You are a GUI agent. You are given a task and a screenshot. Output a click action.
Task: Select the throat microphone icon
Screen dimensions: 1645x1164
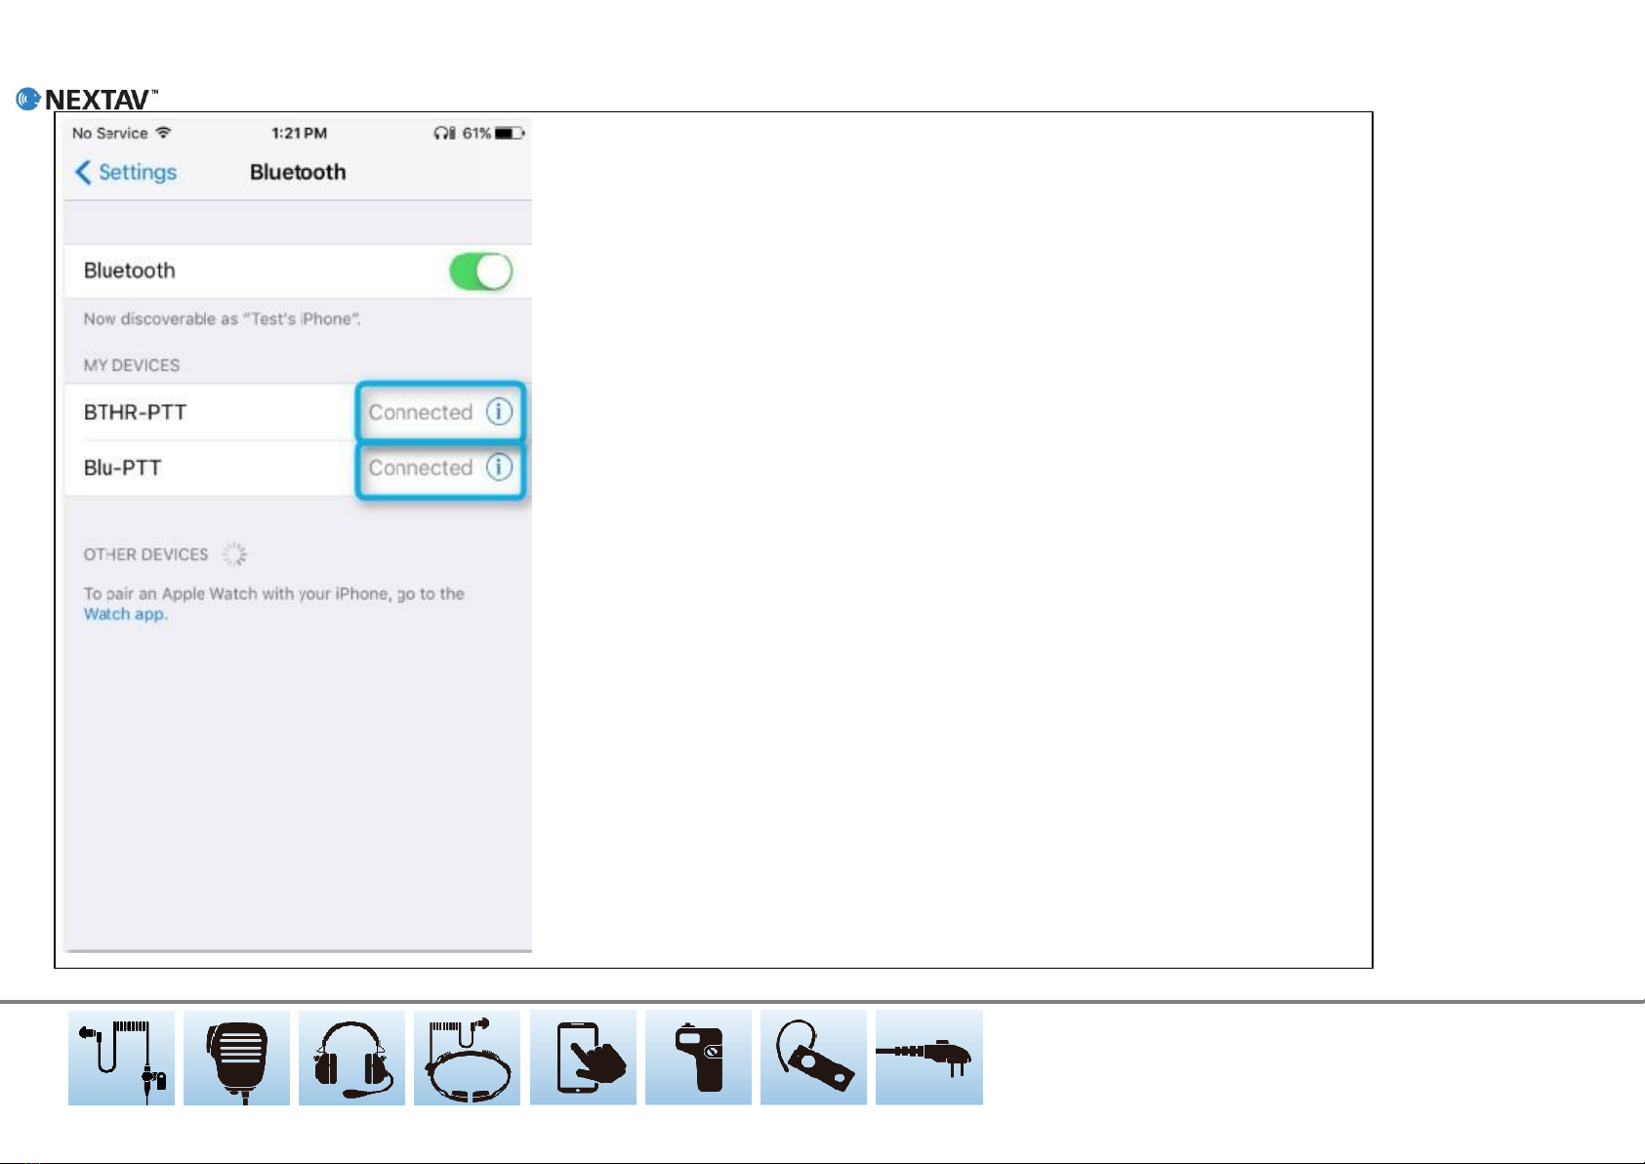point(467,1058)
